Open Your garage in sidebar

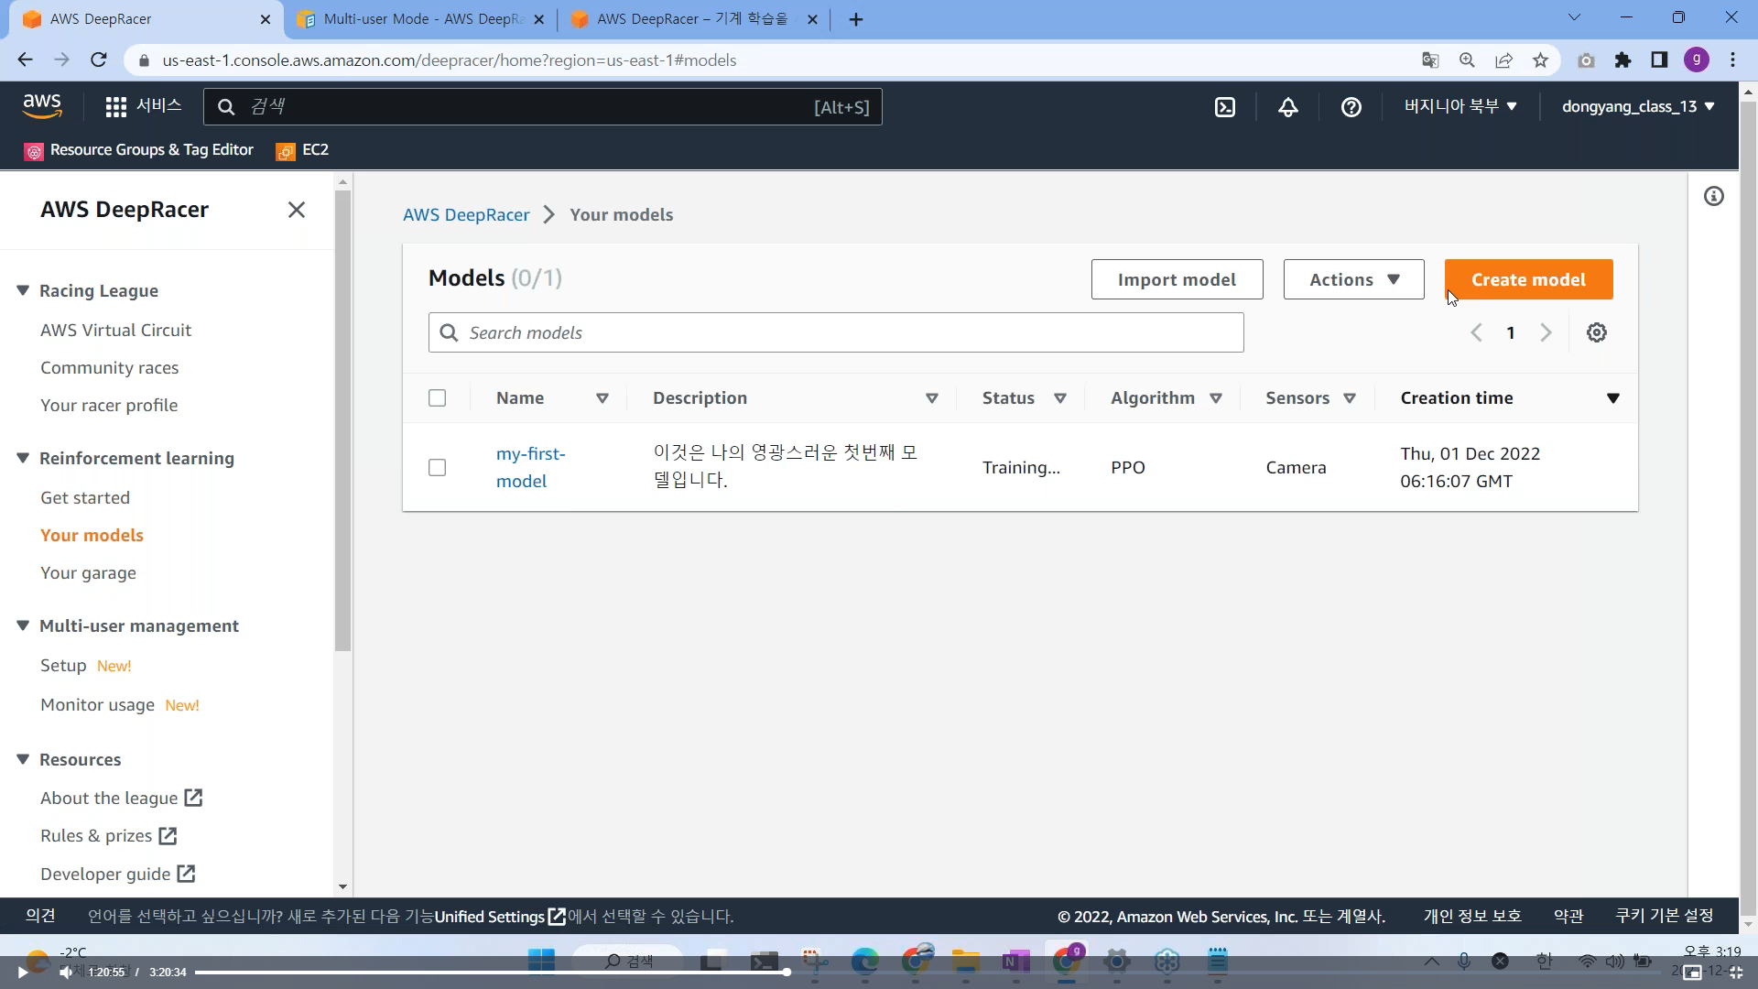pos(88,572)
